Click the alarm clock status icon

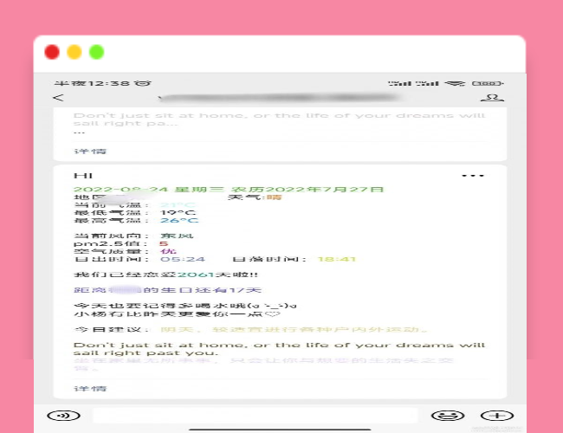[x=143, y=83]
